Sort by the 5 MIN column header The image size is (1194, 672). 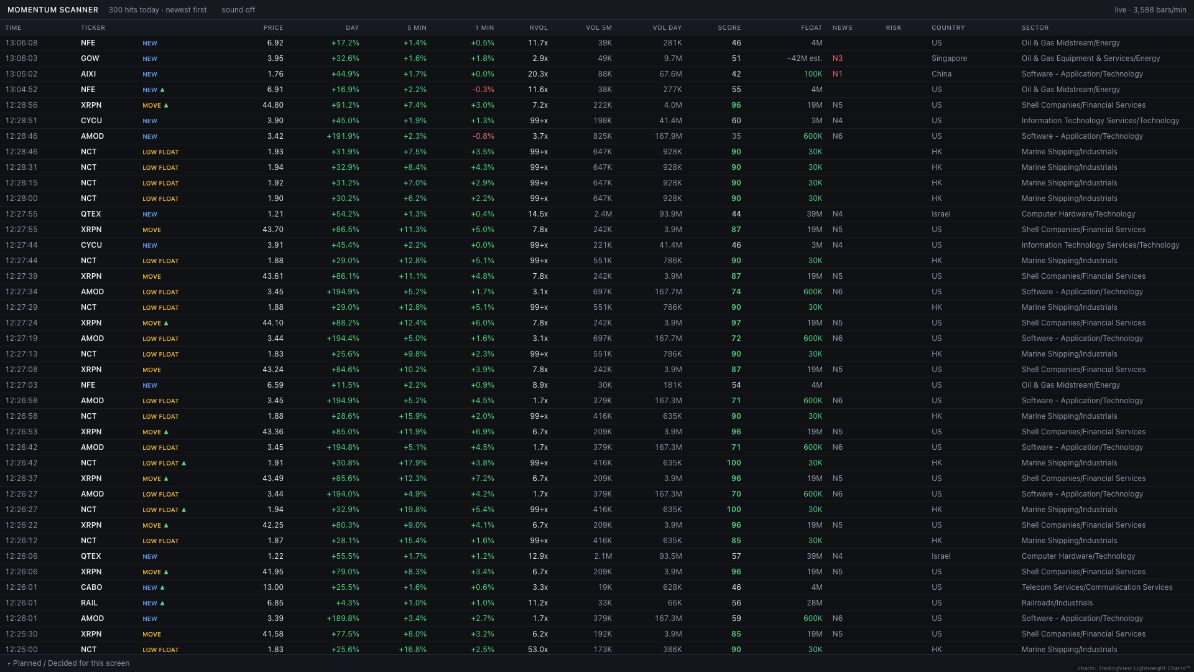tap(417, 28)
